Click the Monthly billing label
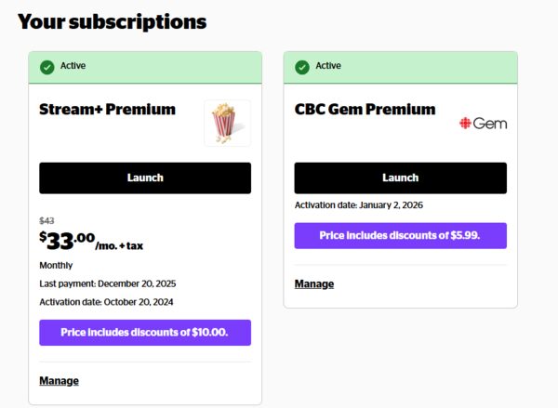This screenshot has height=408, width=558. click(x=56, y=265)
